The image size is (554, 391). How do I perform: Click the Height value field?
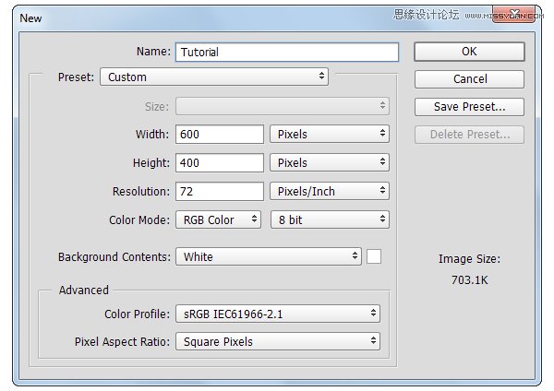(x=220, y=163)
